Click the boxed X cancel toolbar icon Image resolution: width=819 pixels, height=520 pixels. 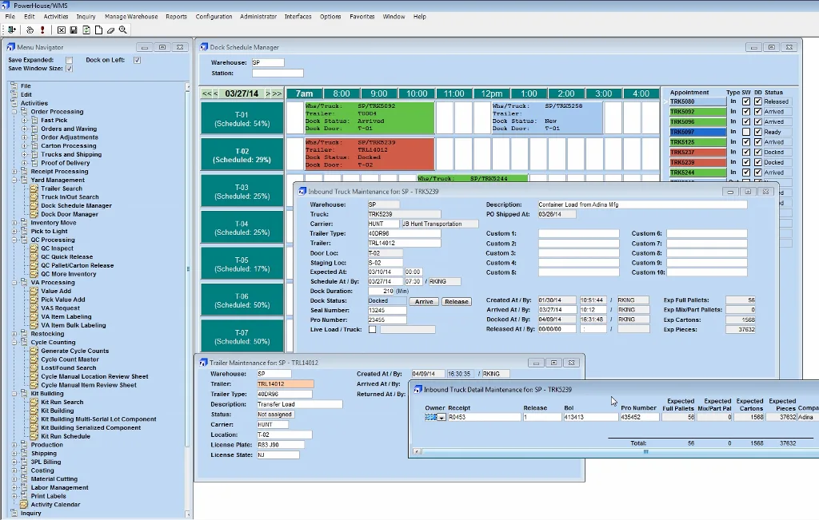(x=61, y=30)
